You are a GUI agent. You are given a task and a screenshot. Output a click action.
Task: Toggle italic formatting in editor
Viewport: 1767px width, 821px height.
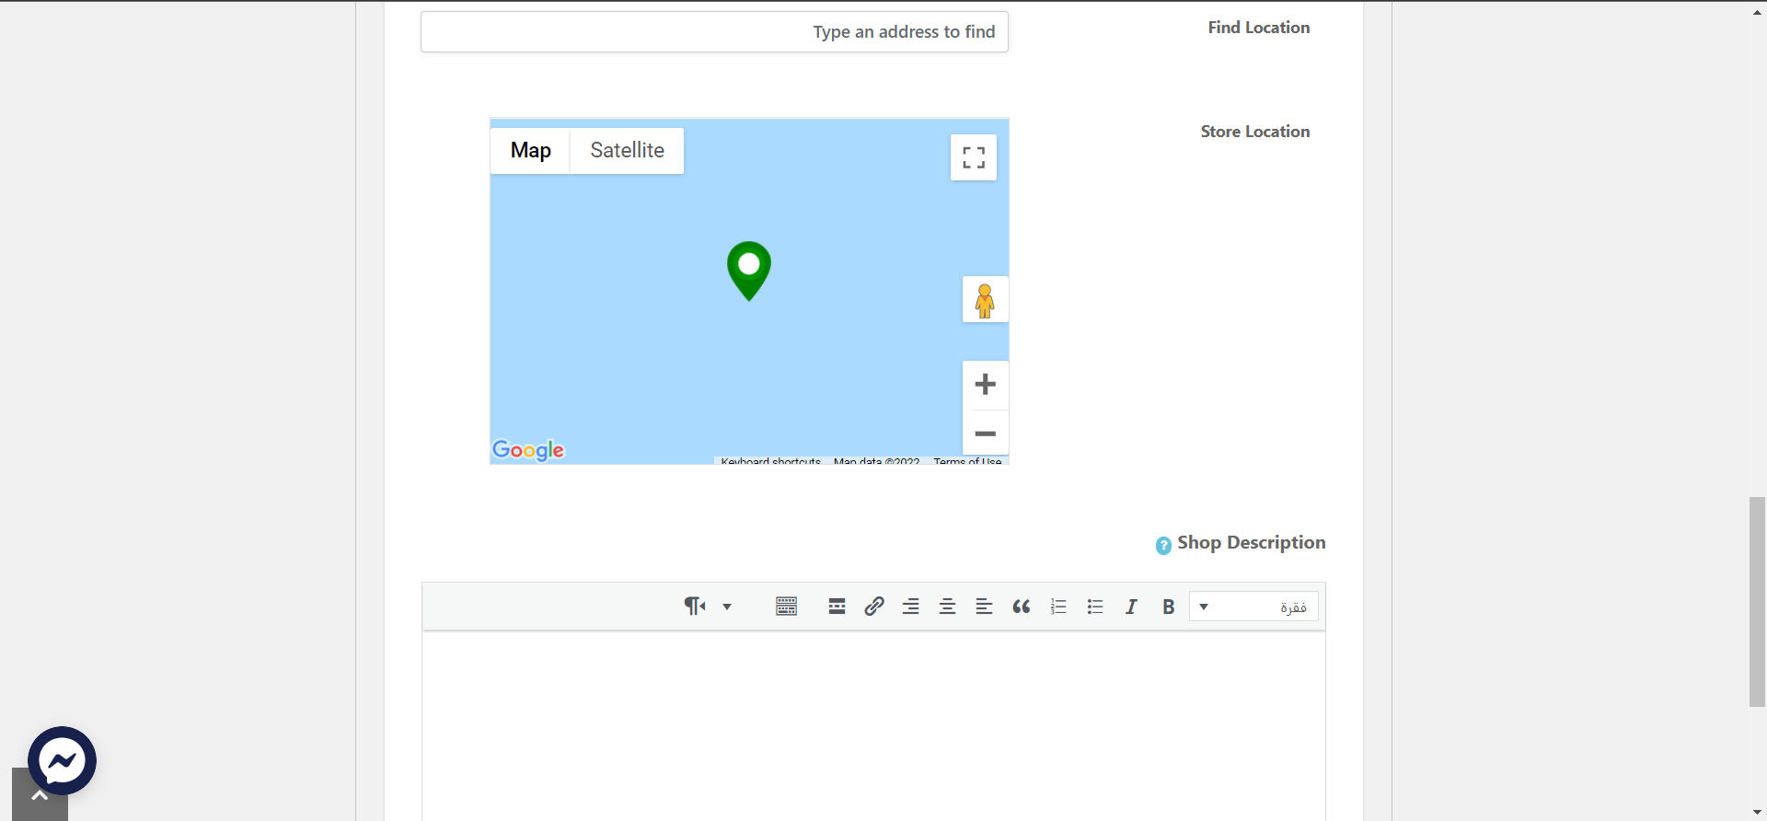pos(1131,607)
